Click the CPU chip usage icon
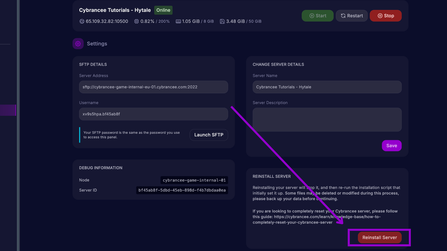The height and width of the screenshot is (251, 447). [x=136, y=21]
